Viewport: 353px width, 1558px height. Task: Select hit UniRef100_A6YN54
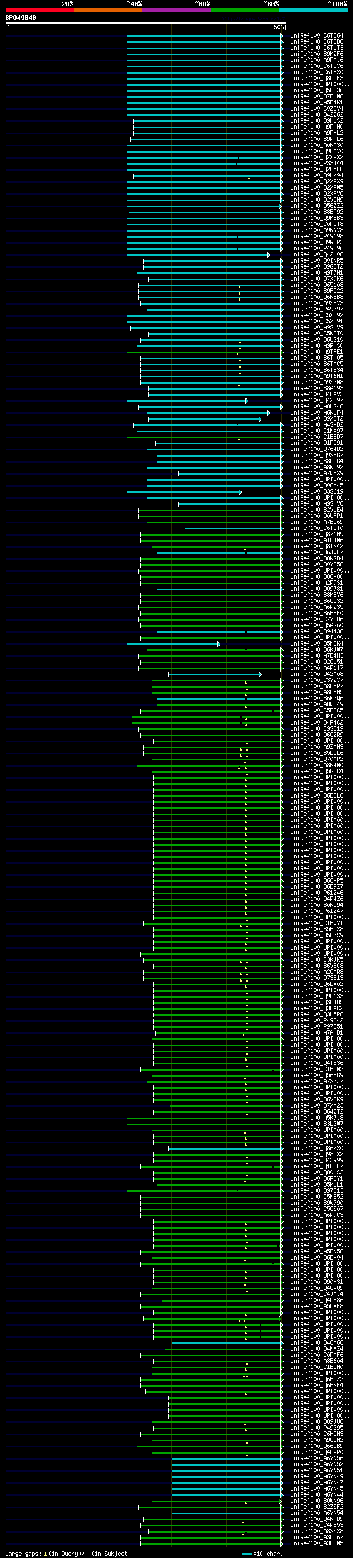pyautogui.click(x=317, y=1513)
